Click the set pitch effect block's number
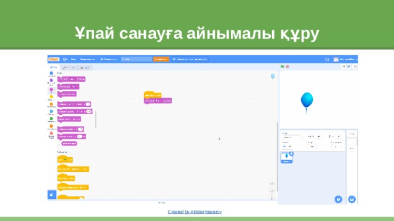This screenshot has height=221, width=394. (89, 112)
